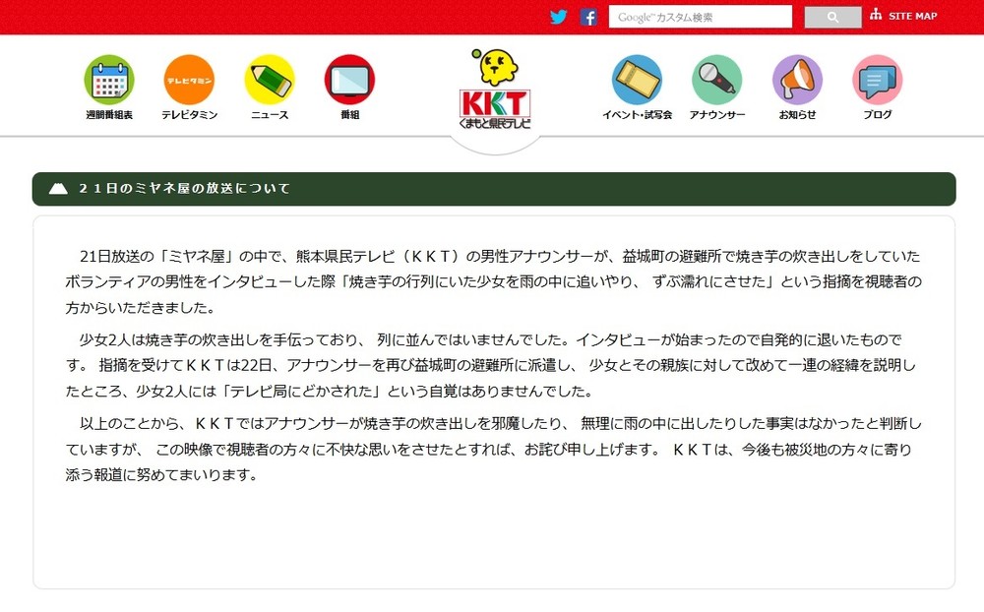Click the cloud icon on the green heading bar
This screenshot has height=612, width=984.
pyautogui.click(x=58, y=188)
